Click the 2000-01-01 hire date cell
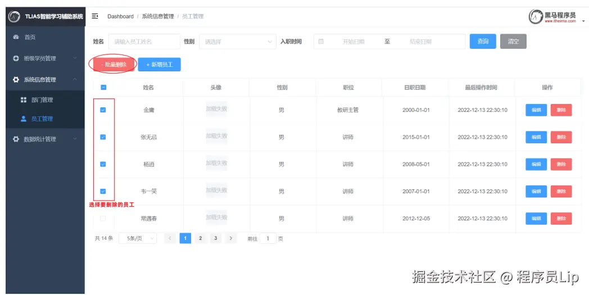589x295 pixels. 416,110
